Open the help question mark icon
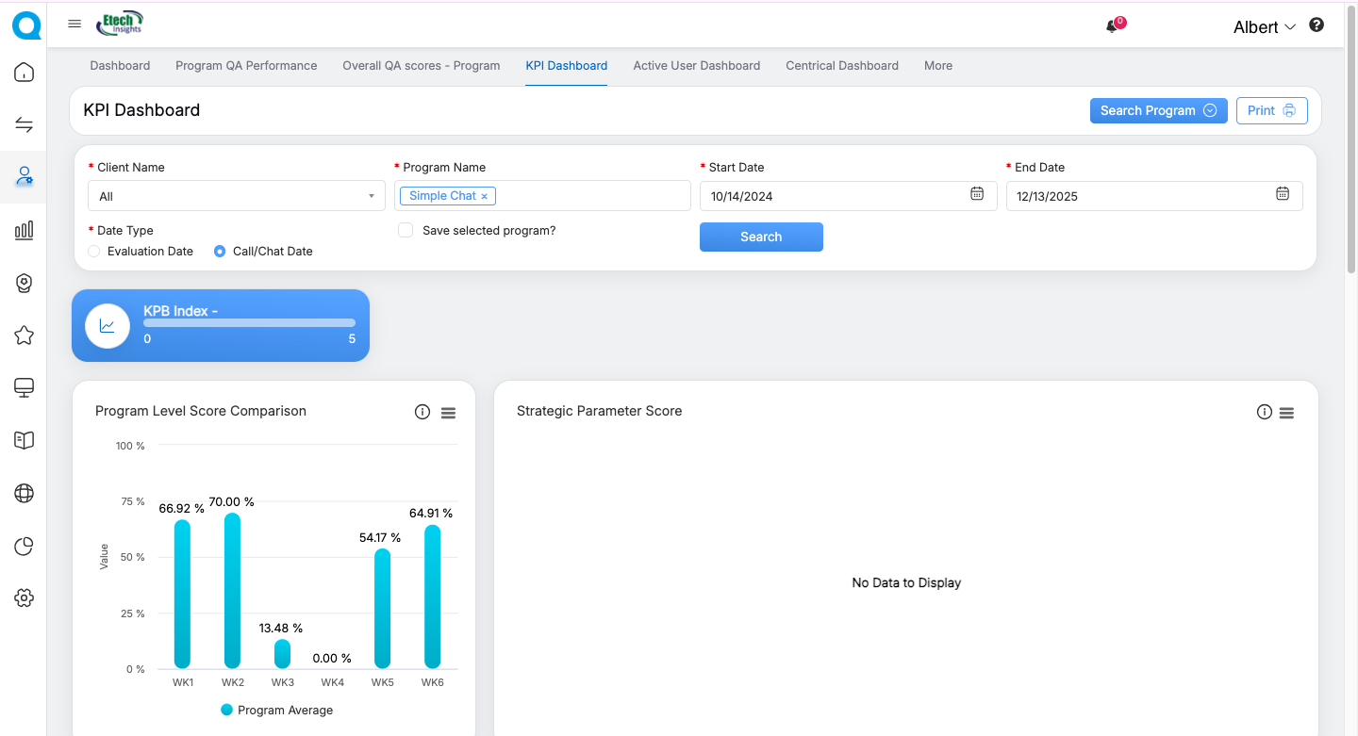Image resolution: width=1358 pixels, height=736 pixels. pyautogui.click(x=1317, y=25)
